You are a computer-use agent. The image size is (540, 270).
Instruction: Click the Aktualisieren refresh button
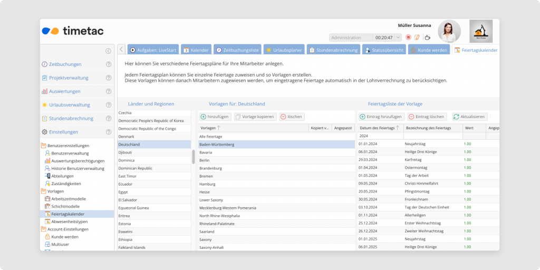469,117
